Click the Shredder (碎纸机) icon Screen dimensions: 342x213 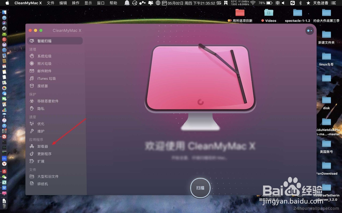point(32,184)
